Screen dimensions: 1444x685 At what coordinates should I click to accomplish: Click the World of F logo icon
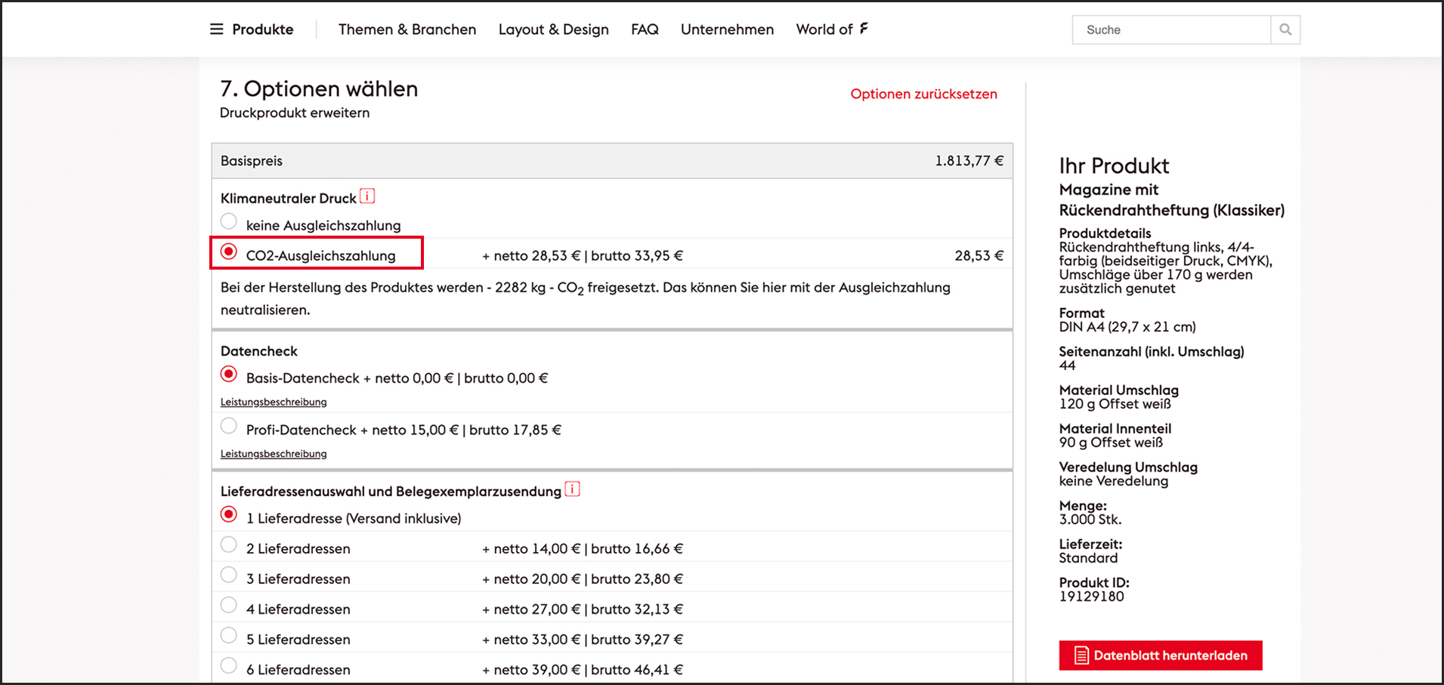(x=864, y=29)
